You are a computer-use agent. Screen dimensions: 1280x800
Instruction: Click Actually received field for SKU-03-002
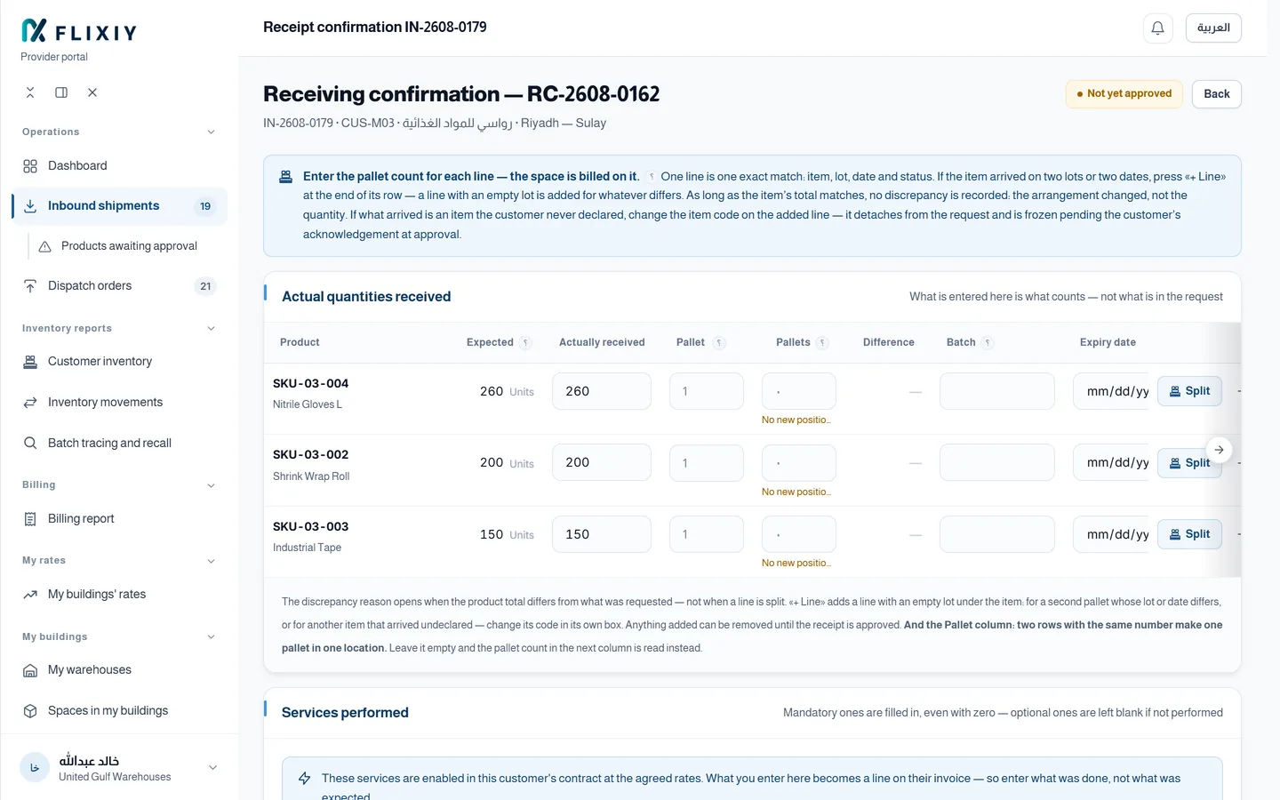point(602,463)
